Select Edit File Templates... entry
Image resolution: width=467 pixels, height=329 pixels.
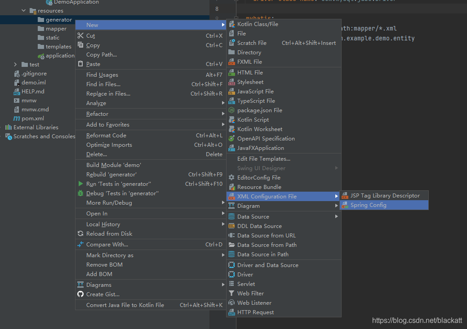point(284,159)
